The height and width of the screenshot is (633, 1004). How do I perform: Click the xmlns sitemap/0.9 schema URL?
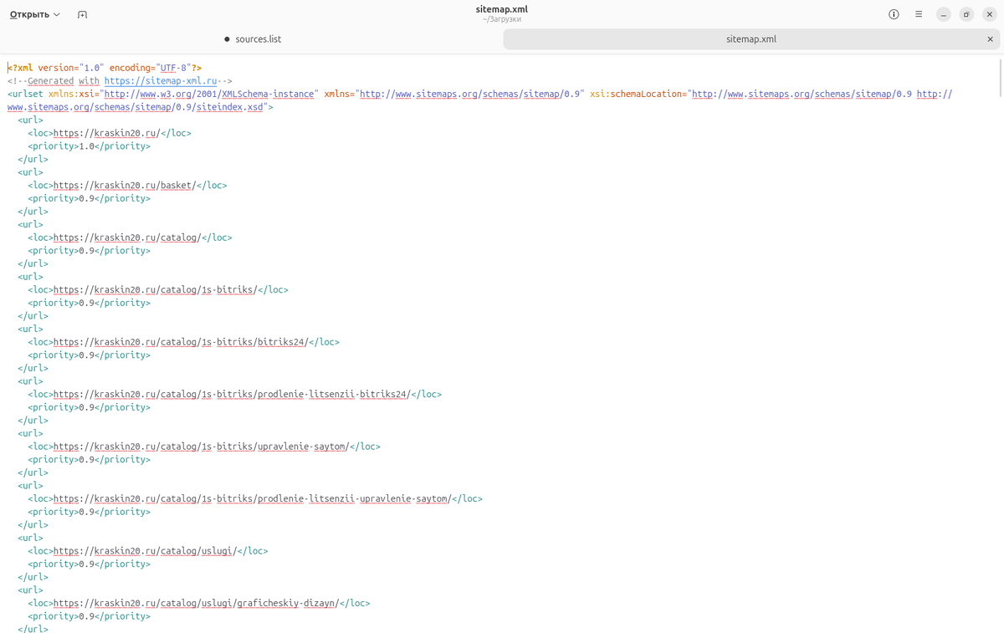point(469,94)
